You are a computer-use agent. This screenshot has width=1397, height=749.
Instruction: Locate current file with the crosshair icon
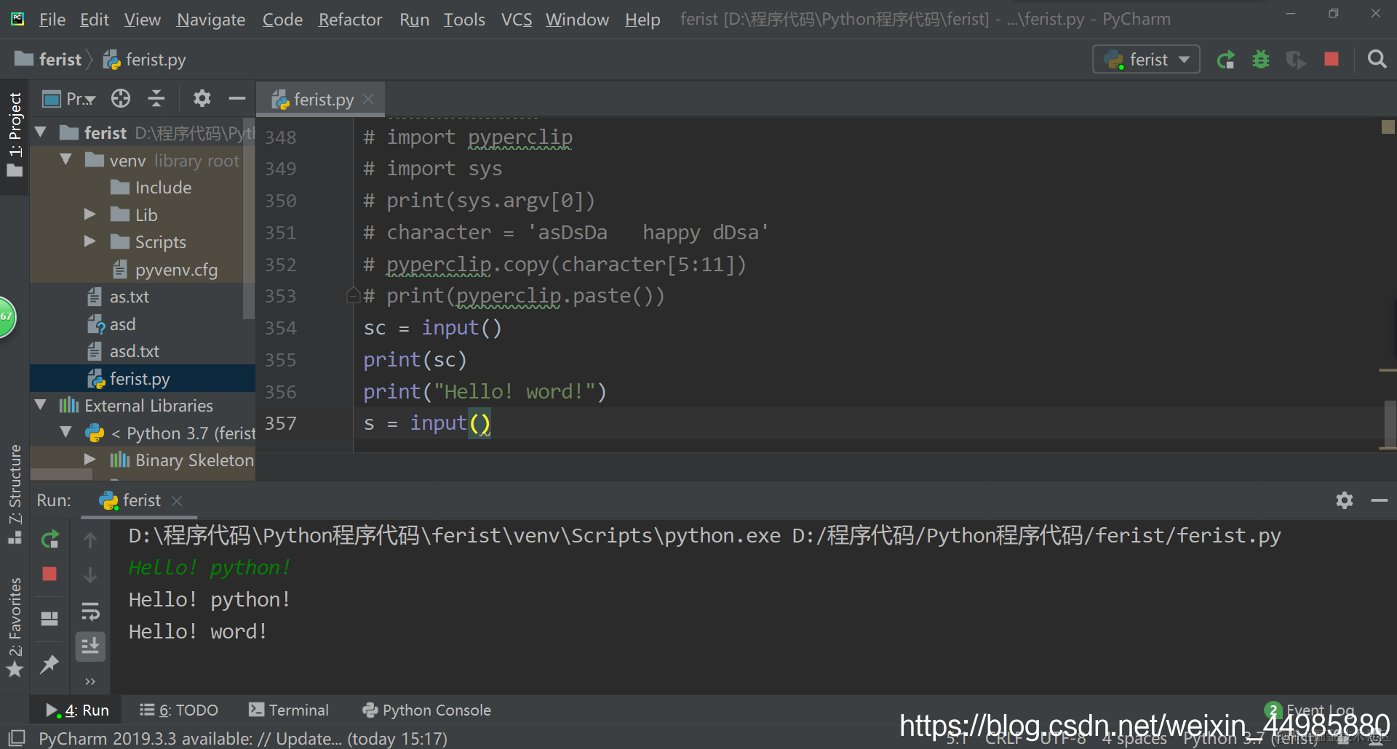pyautogui.click(x=121, y=98)
